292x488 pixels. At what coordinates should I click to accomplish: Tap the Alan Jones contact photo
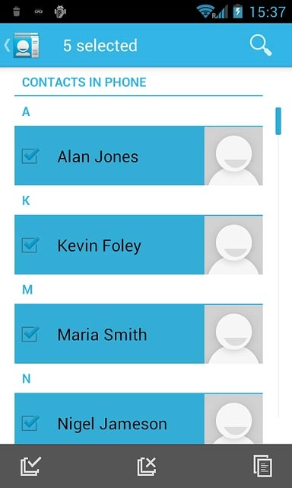pos(233,156)
